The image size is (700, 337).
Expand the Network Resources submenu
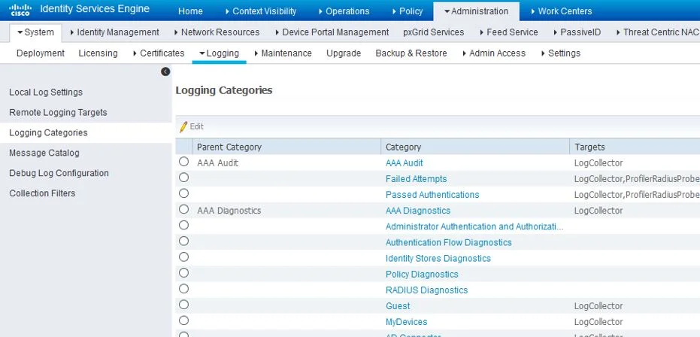coord(217,32)
